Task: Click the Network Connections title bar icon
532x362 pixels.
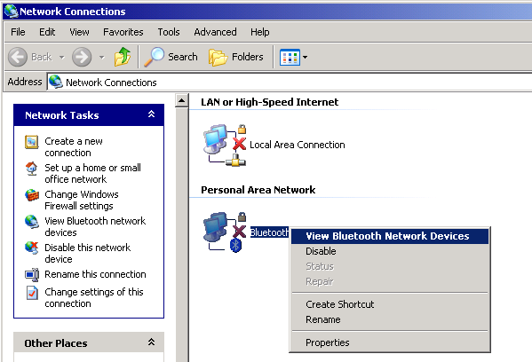Action: point(11,11)
